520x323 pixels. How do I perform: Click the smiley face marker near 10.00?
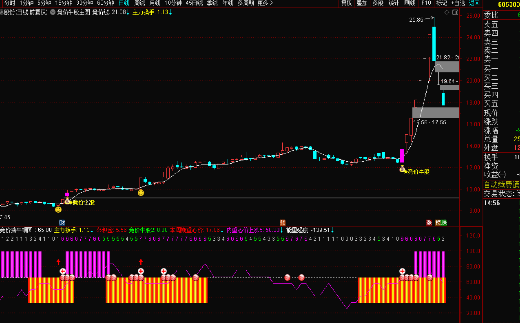tap(141, 193)
